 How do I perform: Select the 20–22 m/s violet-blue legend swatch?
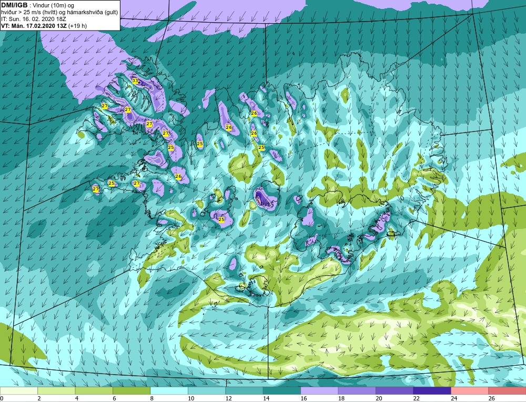pyautogui.click(x=394, y=391)
